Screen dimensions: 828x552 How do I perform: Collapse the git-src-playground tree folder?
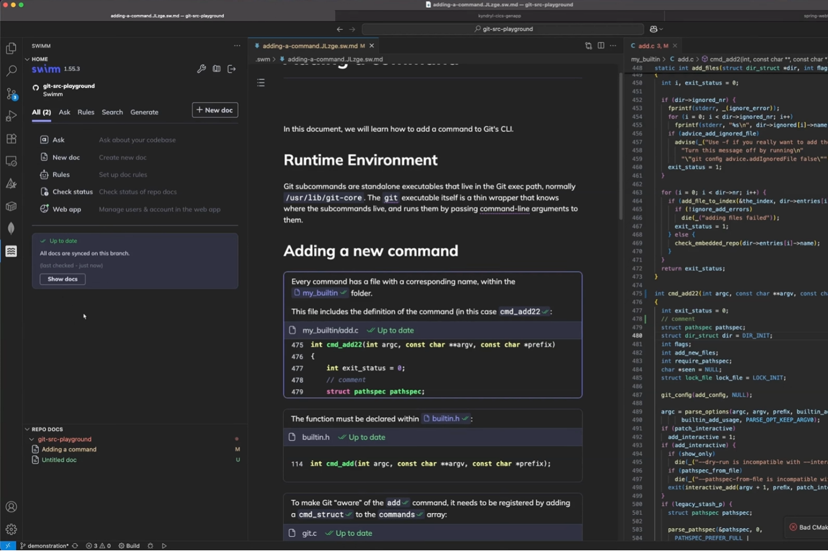click(x=32, y=440)
